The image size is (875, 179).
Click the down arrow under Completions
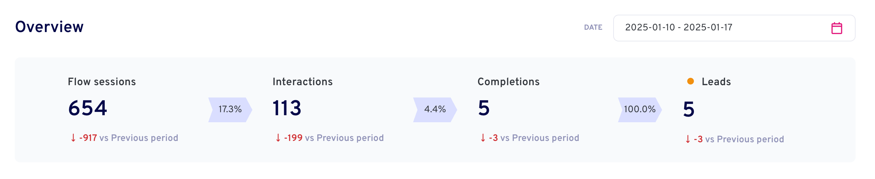point(483,138)
